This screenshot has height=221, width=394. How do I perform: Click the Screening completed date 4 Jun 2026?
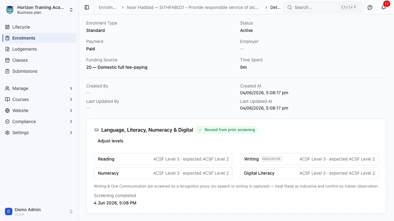coord(115,203)
